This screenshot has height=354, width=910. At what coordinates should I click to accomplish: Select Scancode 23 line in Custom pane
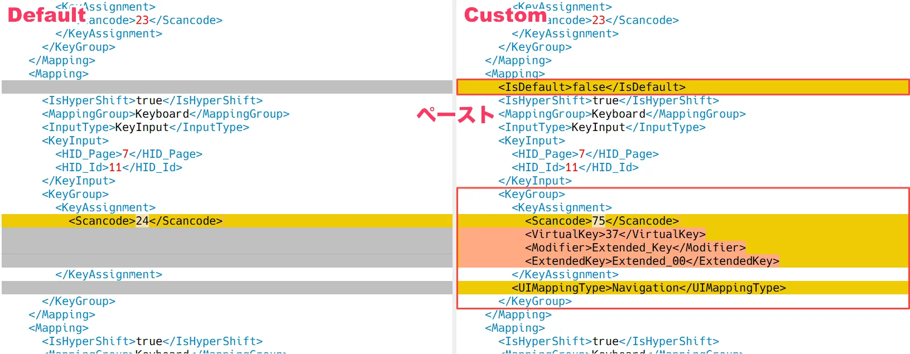[x=613, y=20]
